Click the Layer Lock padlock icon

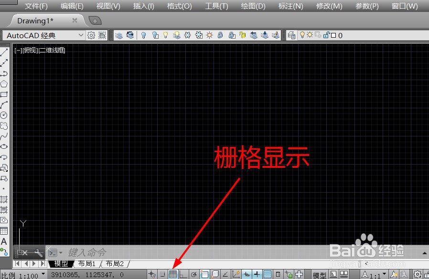(x=221, y=35)
